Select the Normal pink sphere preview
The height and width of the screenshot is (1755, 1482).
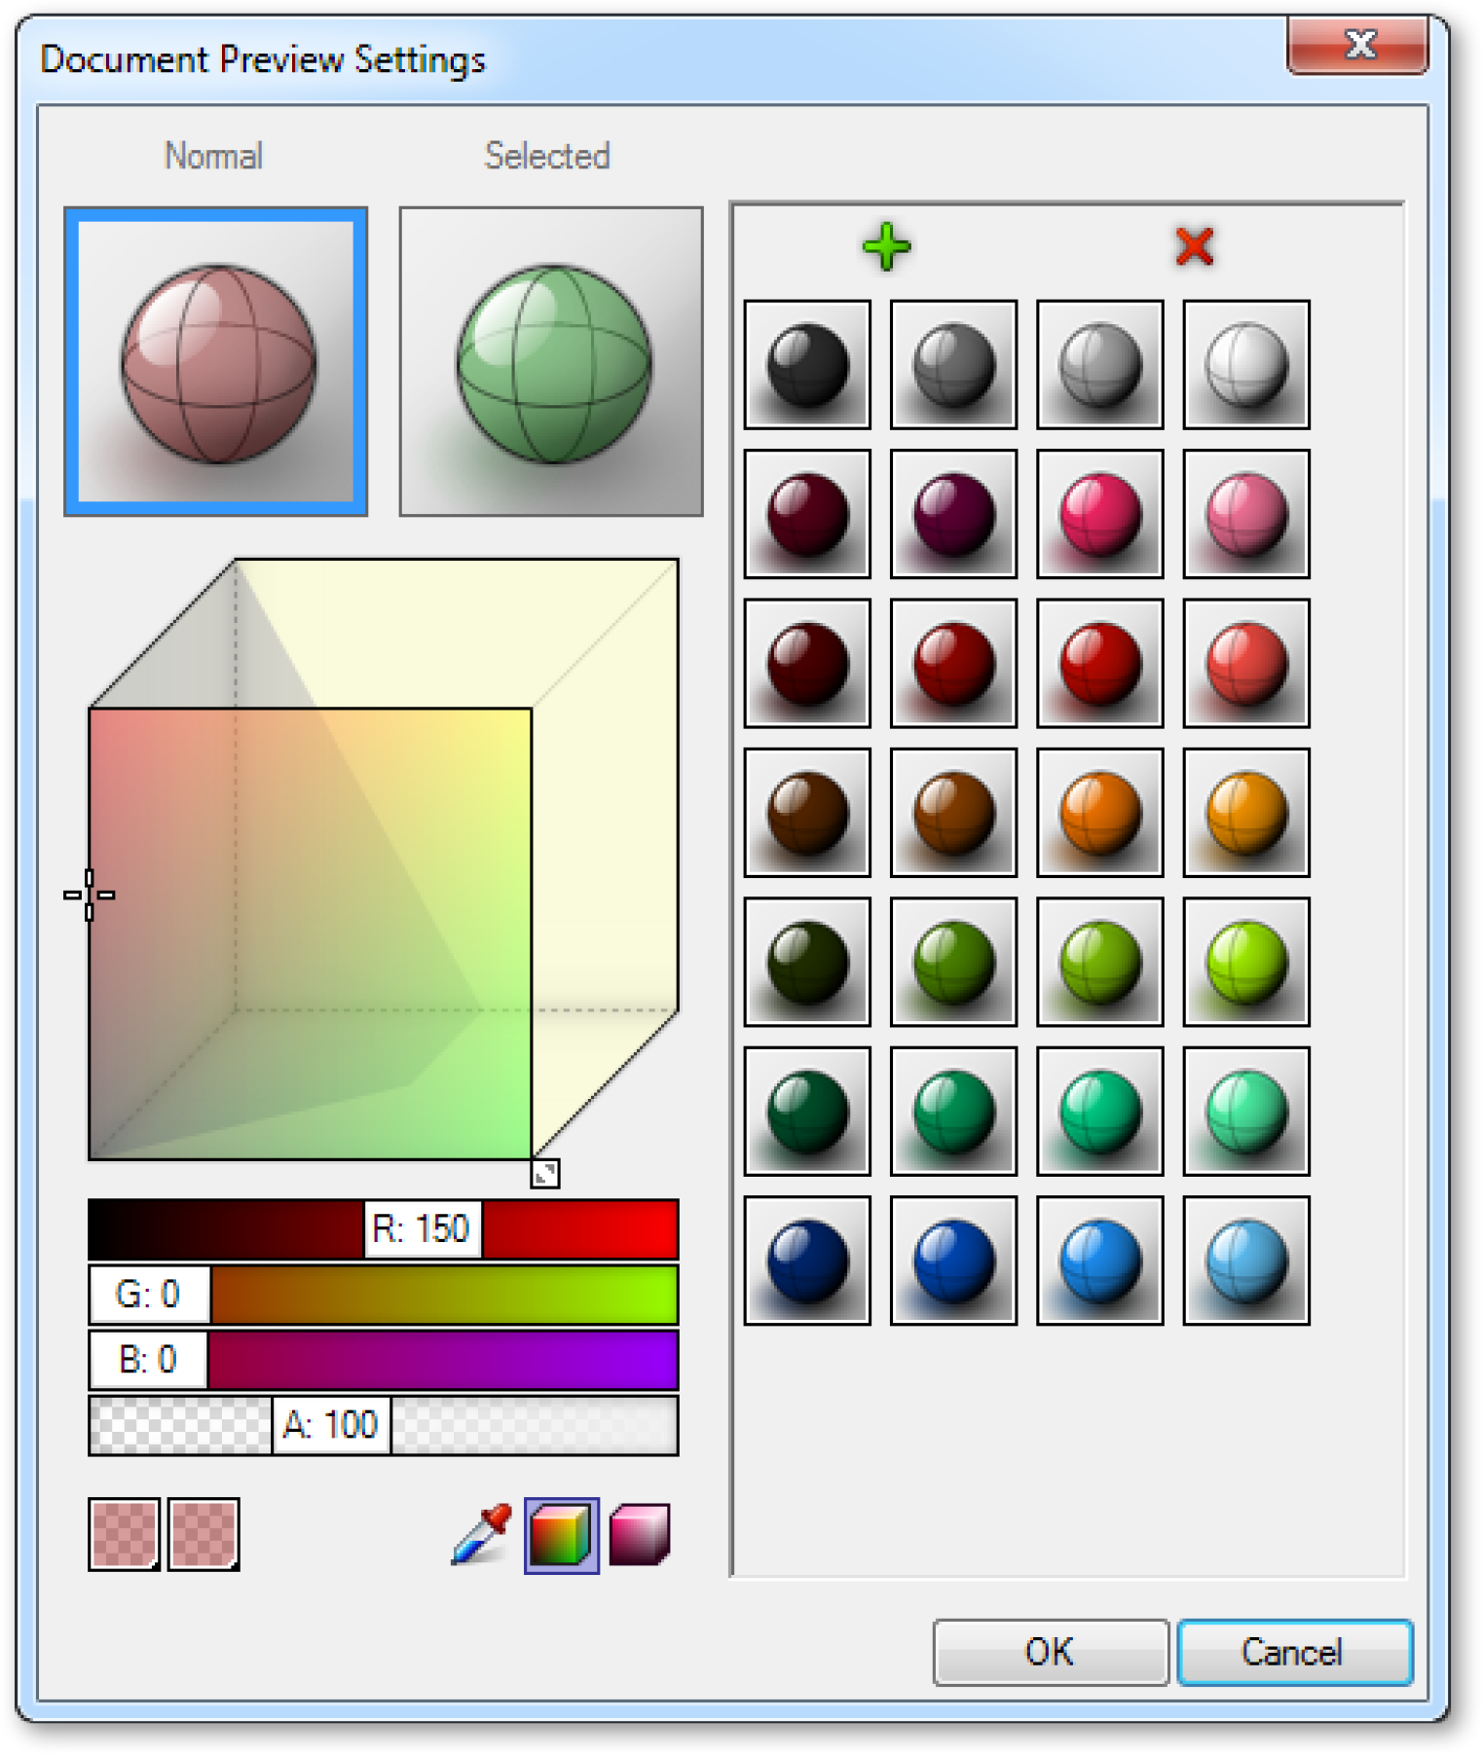[216, 361]
